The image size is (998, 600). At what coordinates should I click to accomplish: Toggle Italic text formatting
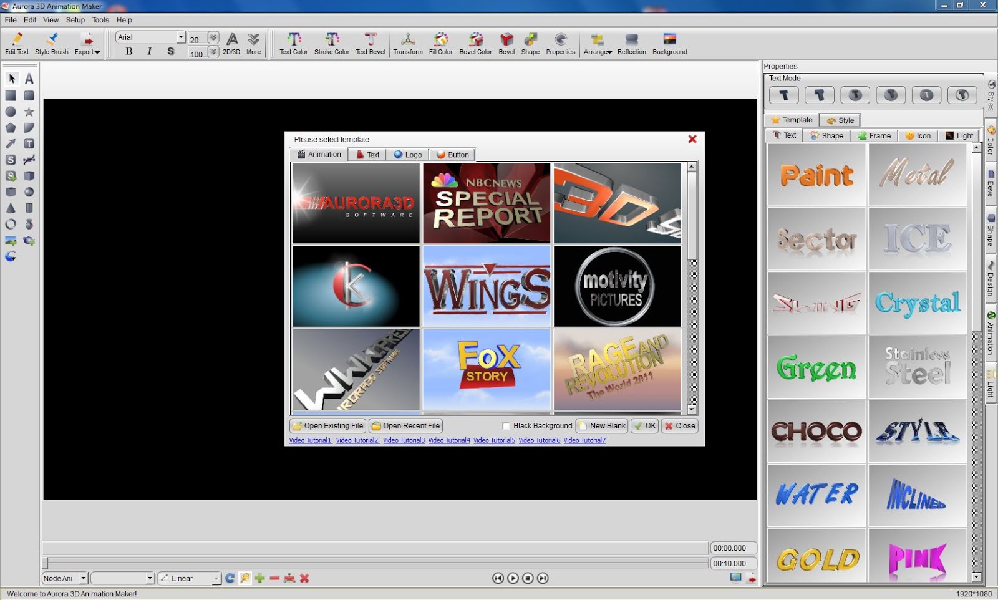(150, 52)
